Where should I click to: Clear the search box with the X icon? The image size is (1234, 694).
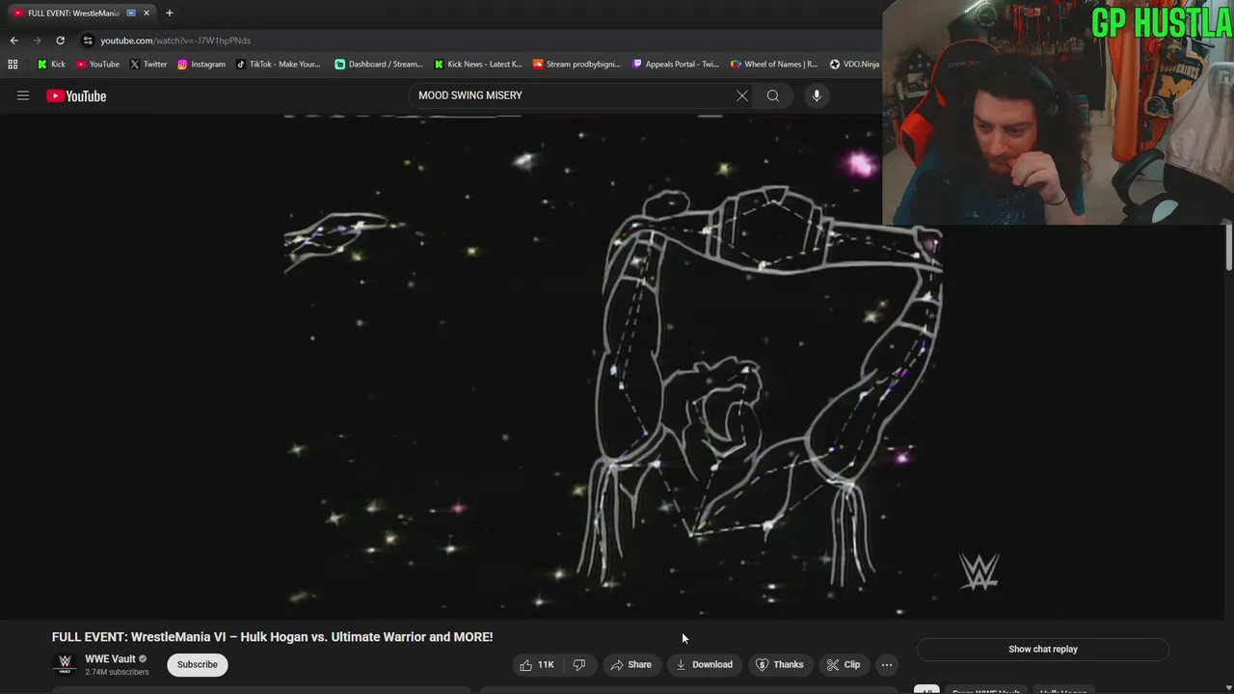pos(742,95)
